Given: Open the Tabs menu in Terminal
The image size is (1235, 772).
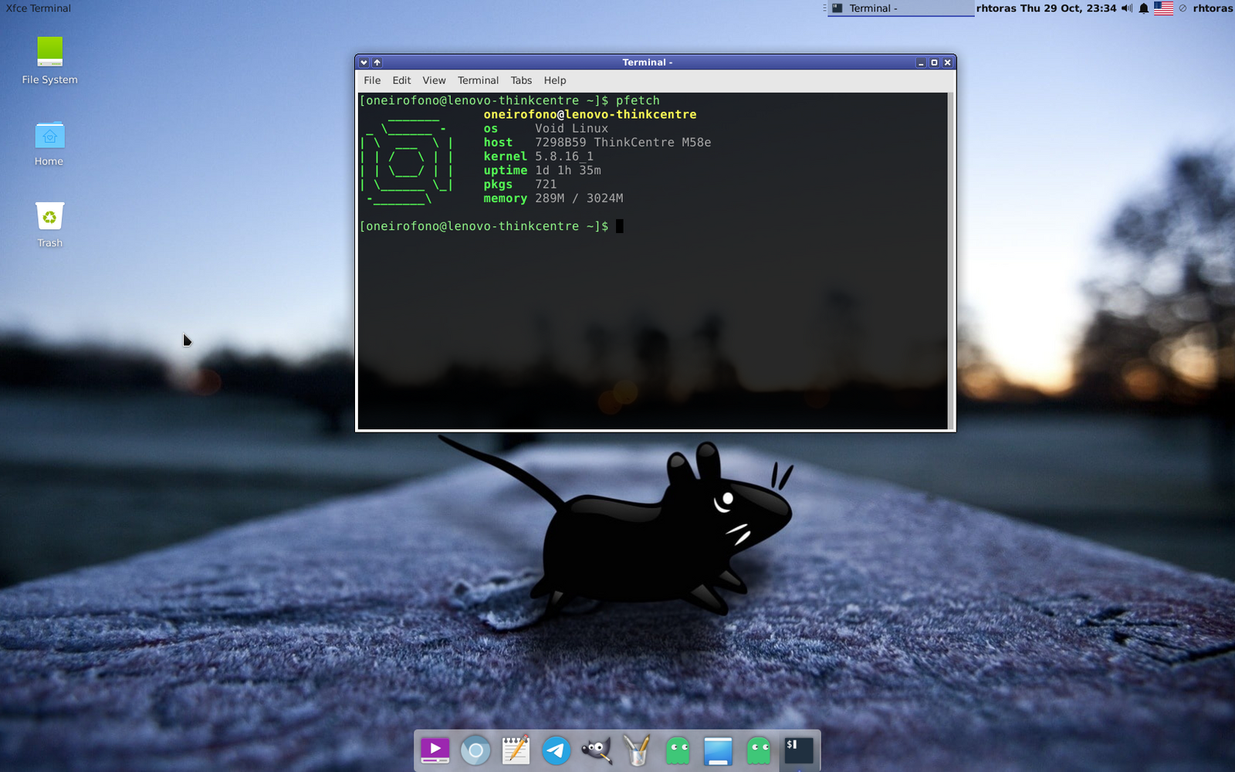Looking at the screenshot, I should tap(521, 80).
